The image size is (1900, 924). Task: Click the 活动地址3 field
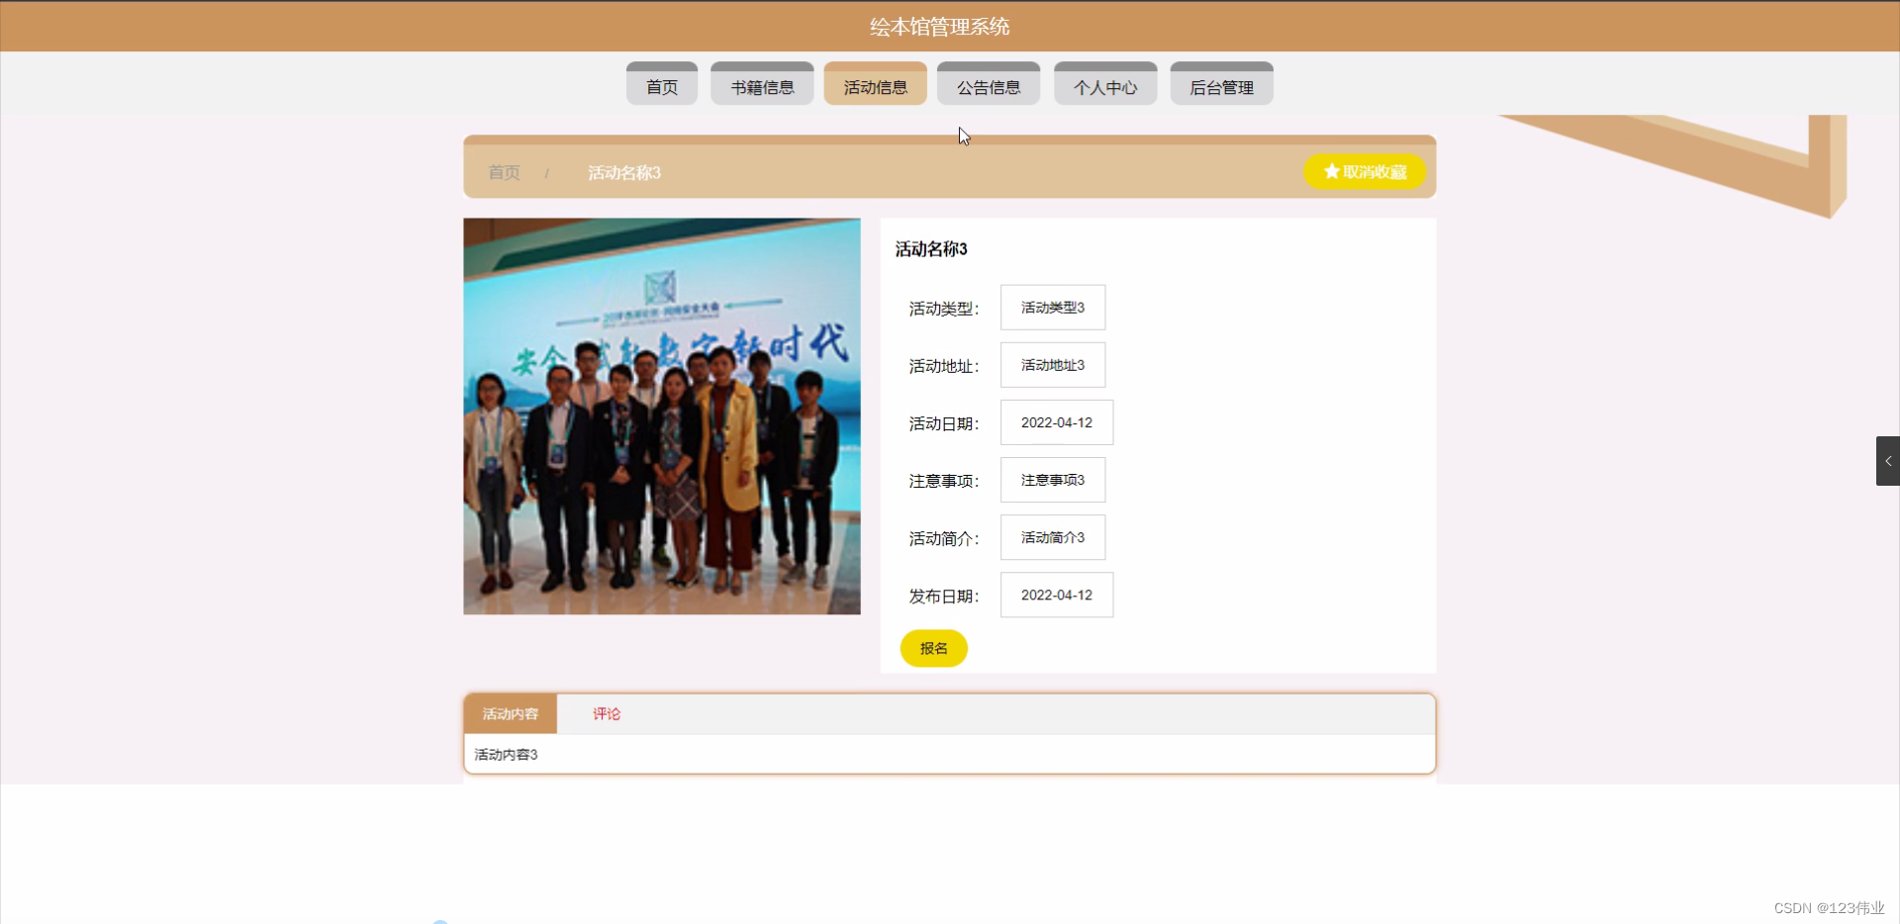[x=1052, y=364]
